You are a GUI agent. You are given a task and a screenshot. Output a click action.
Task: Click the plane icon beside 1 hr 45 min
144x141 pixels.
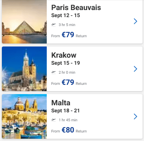click(x=53, y=120)
